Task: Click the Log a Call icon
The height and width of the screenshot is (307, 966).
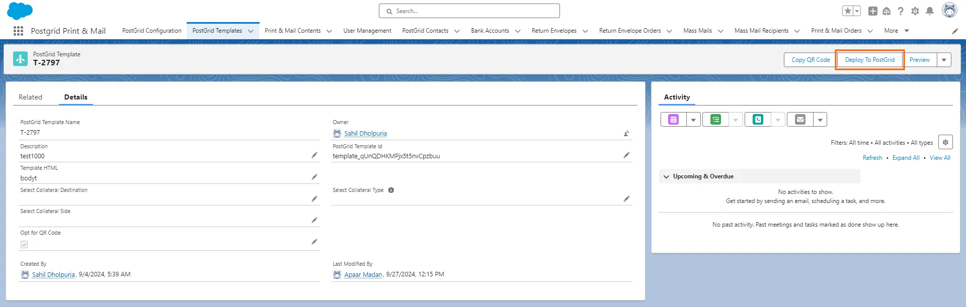Action: 758,119
